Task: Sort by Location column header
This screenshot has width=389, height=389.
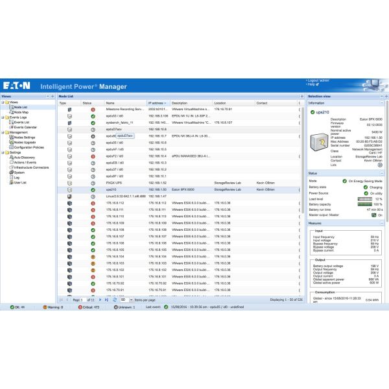Action: tap(233, 103)
